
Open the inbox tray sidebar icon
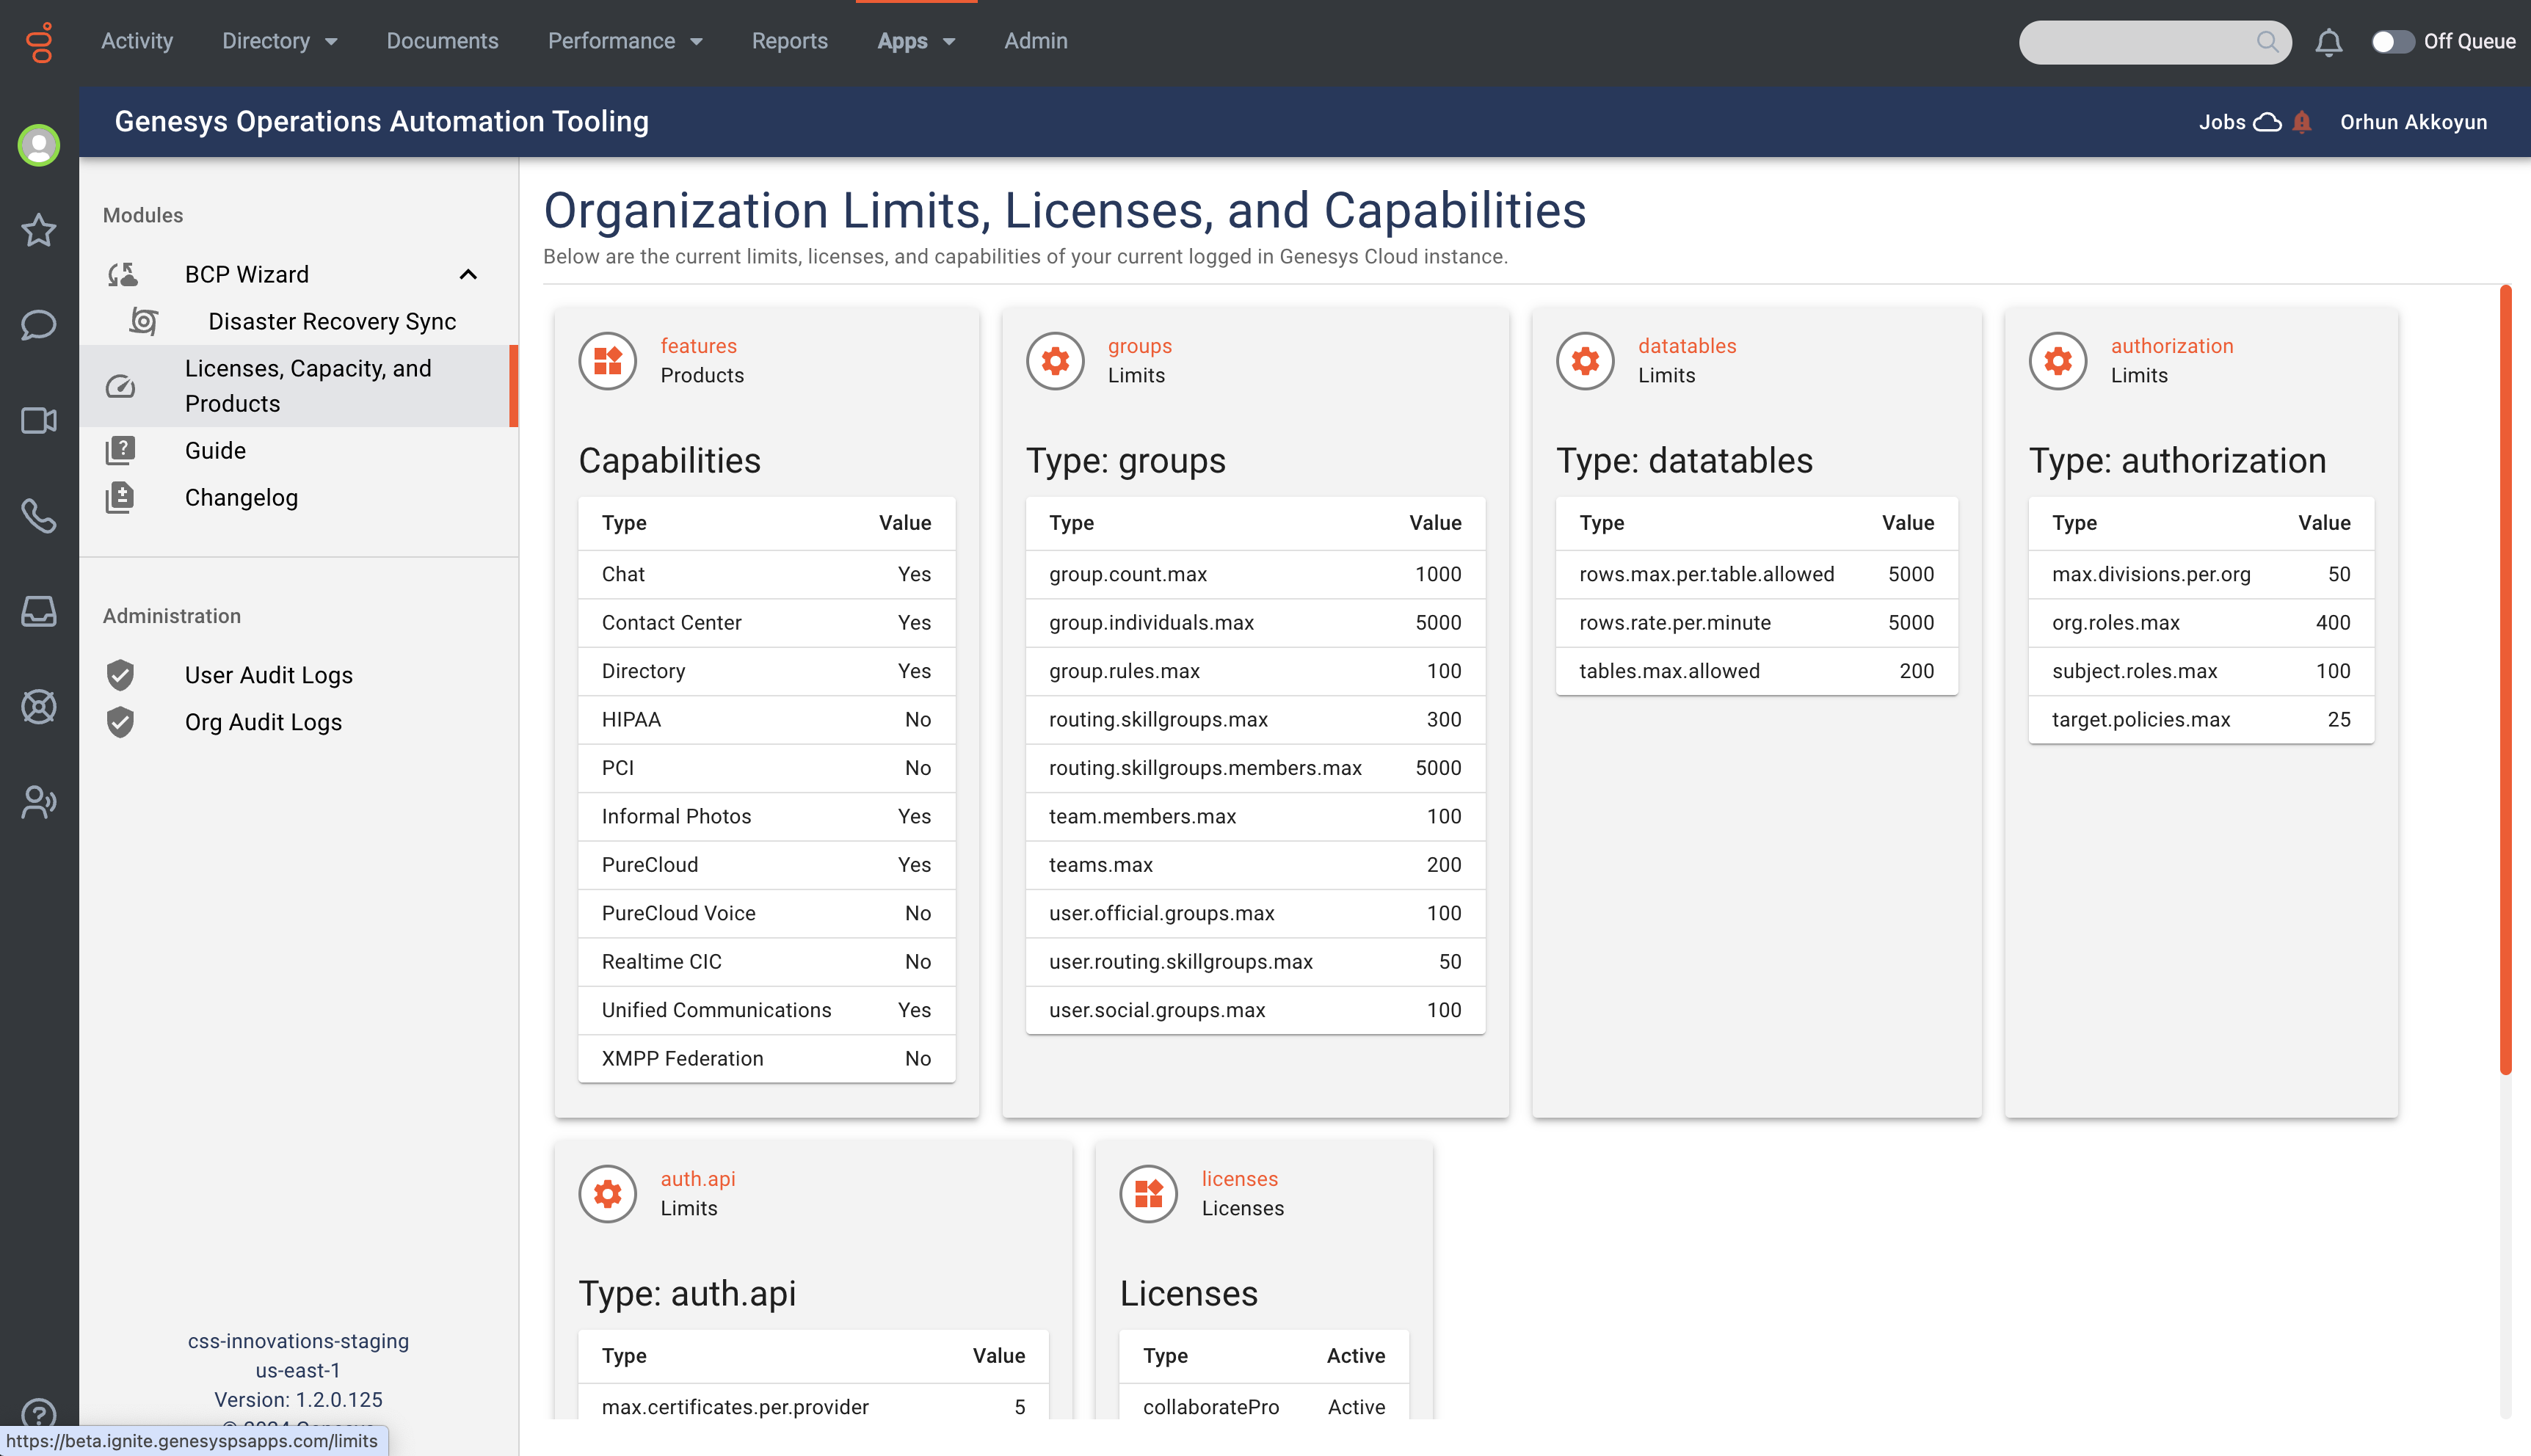(x=38, y=611)
